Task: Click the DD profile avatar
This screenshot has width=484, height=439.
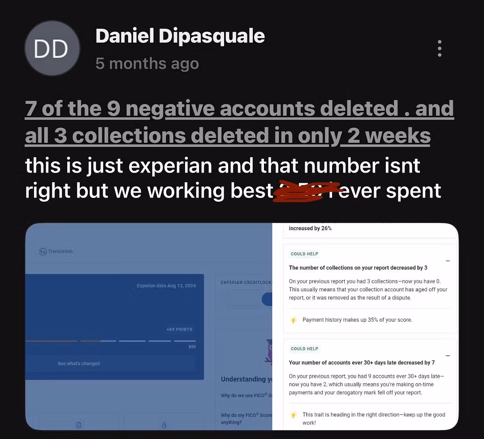Action: coord(52,48)
